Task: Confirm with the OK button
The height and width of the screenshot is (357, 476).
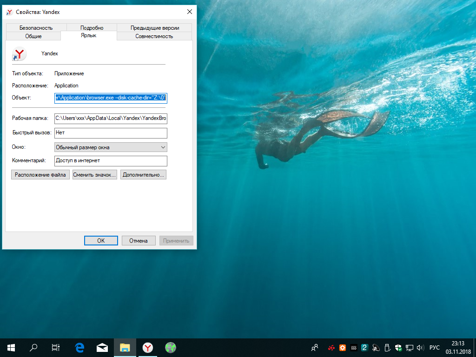Action: click(101, 241)
